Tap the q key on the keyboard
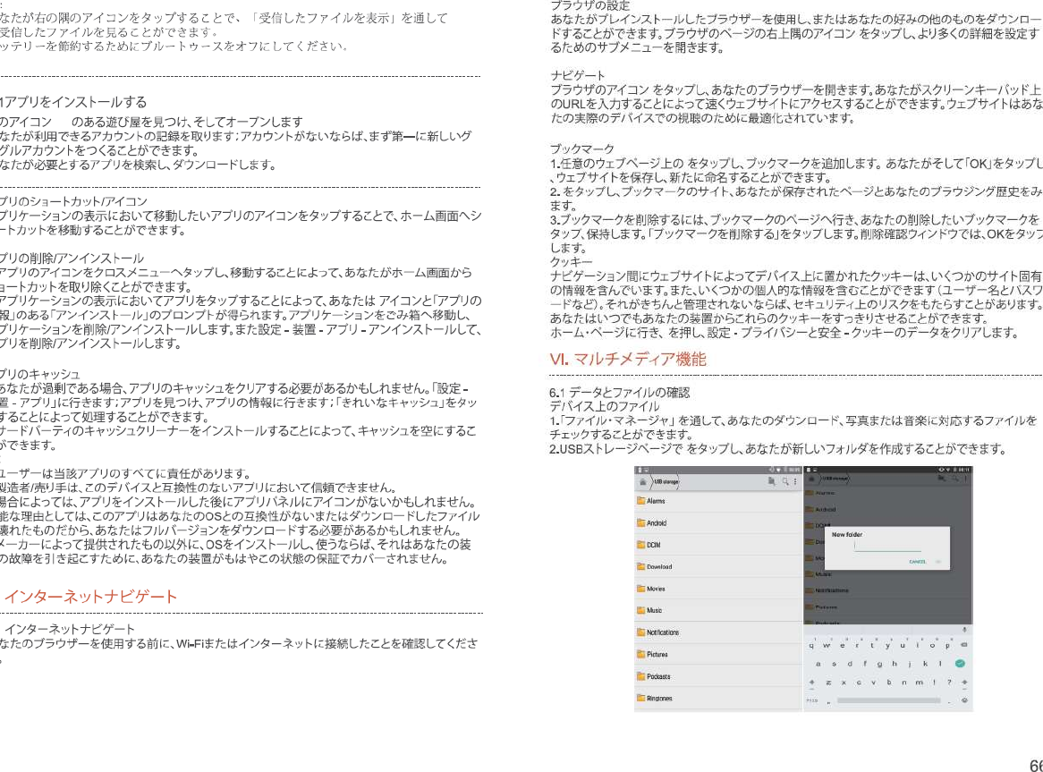Screen dimensions: 1043x772 click(x=811, y=645)
